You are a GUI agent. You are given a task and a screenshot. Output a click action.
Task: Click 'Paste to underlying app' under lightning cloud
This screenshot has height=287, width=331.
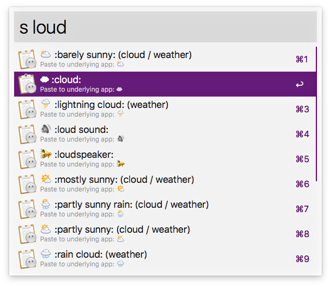(x=77, y=114)
